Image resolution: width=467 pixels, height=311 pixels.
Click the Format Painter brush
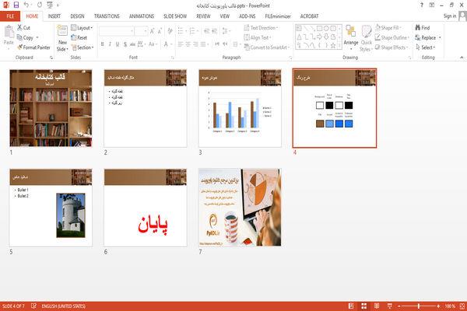pos(19,47)
